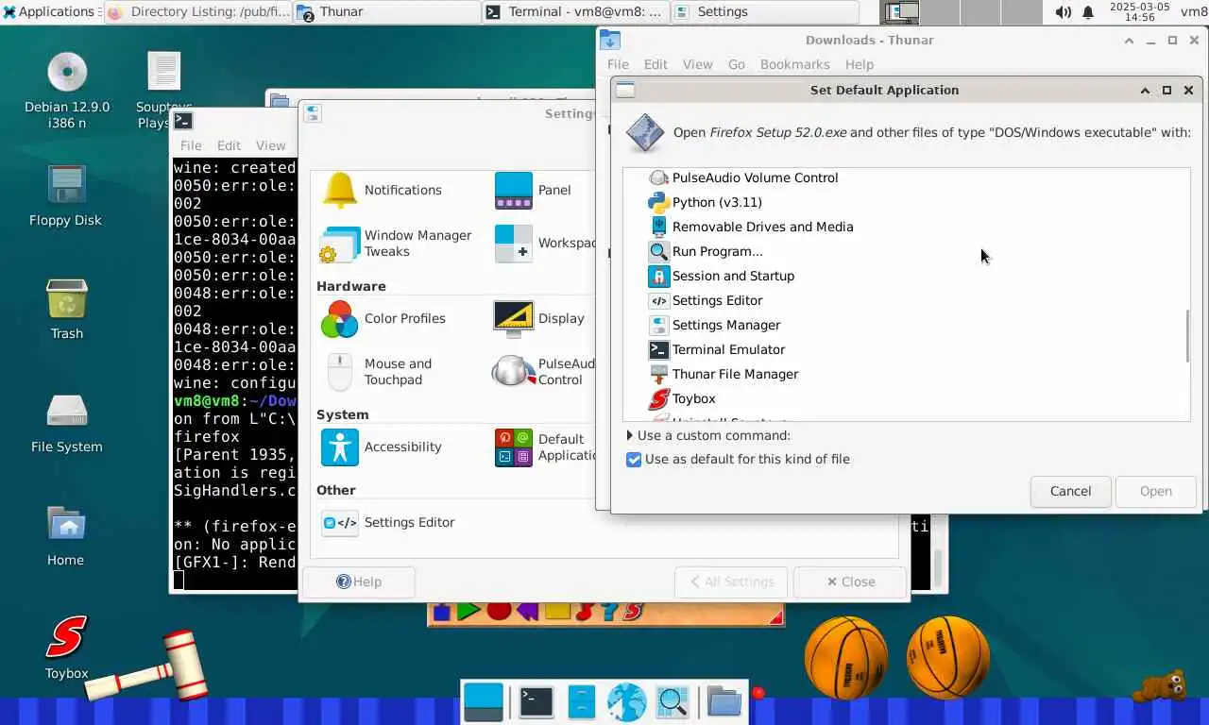Viewport: 1209px width, 725px height.
Task: Select the Toybox icon in application list
Action: coord(658,398)
